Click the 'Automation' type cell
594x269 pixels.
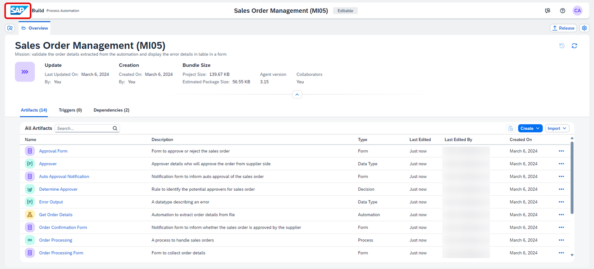(x=369, y=215)
